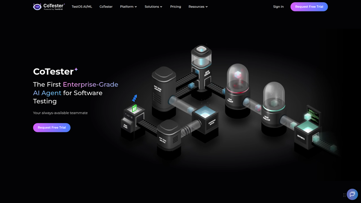Click the green XLS spreadsheet icon

134,108
